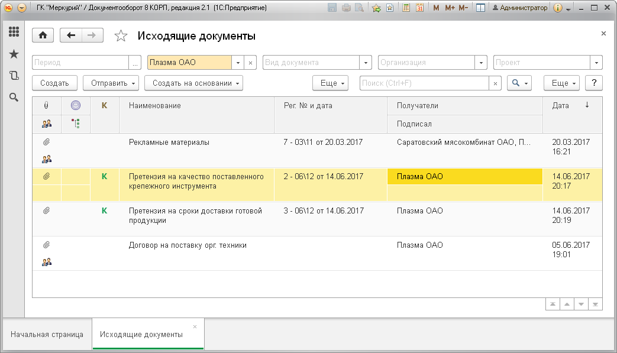Navigate forward with right arrow
This screenshot has width=617, height=353.
92,35
